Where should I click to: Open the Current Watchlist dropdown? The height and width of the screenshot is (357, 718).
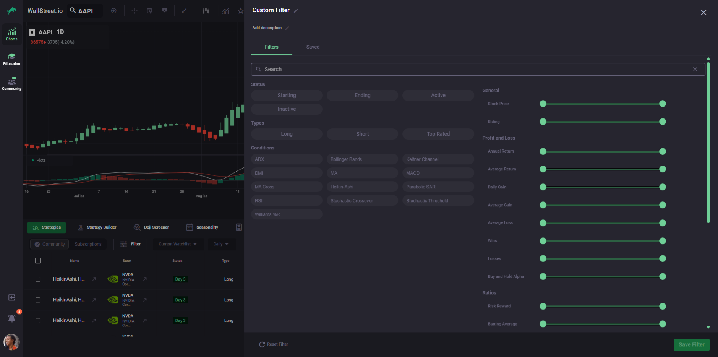pos(178,244)
